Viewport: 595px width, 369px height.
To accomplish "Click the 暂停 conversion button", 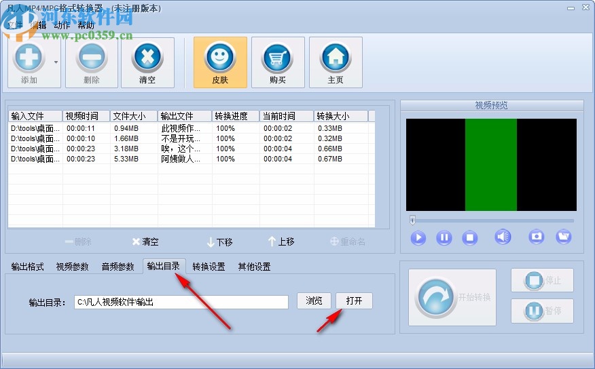I will click(542, 311).
